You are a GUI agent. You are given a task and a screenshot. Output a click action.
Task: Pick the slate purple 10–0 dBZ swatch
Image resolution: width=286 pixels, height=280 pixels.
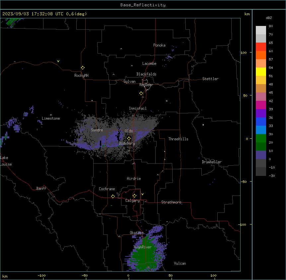point(261,155)
